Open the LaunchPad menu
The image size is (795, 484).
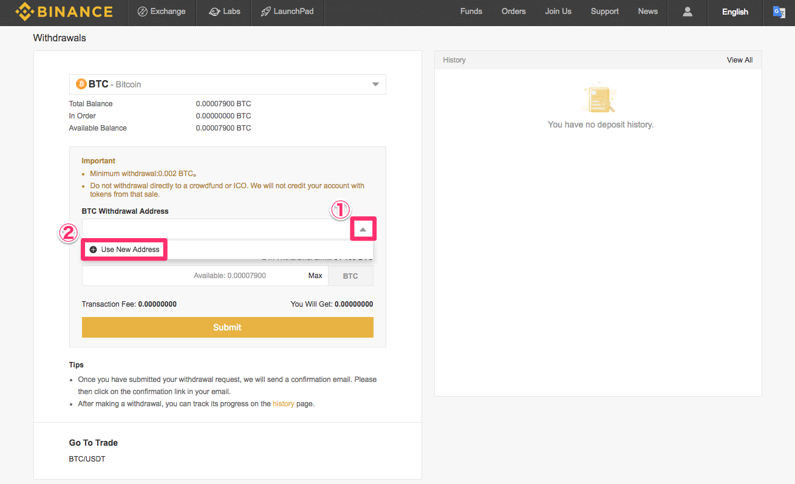pos(287,12)
